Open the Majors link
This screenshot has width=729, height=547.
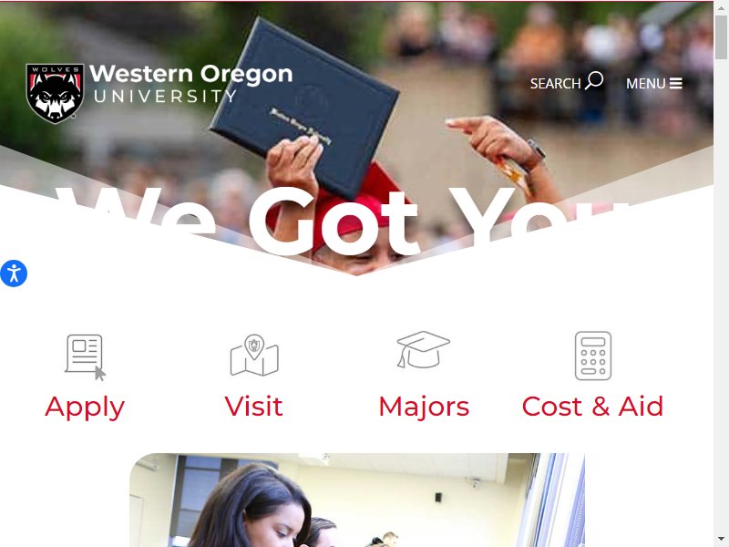pyautogui.click(x=424, y=407)
